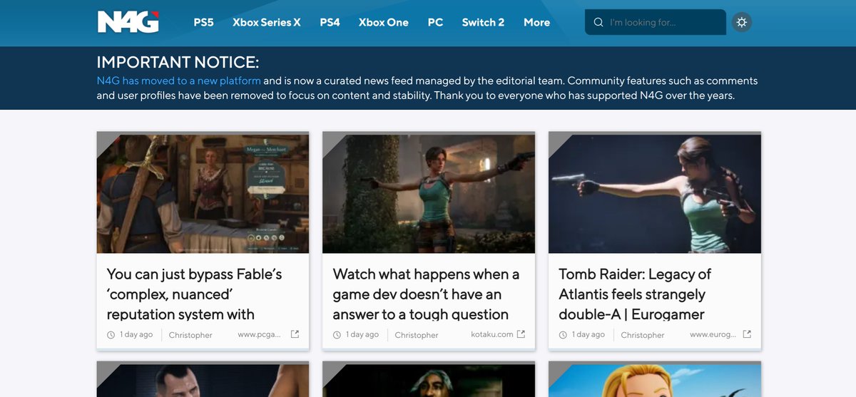Open 'You can just bypass Fable's' headline
The height and width of the screenshot is (397, 856).
(x=194, y=294)
